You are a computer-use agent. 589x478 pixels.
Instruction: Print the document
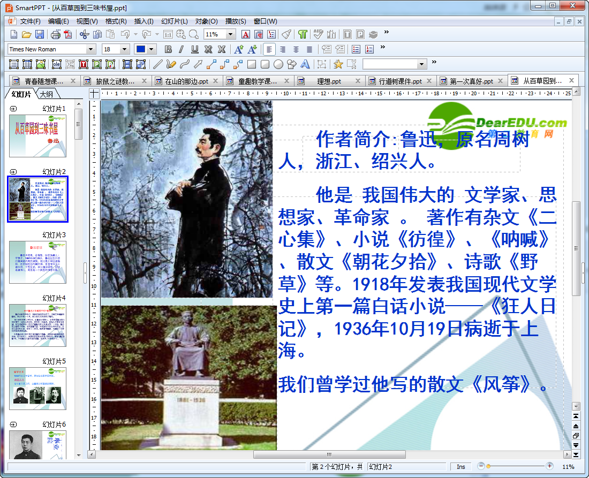point(56,35)
